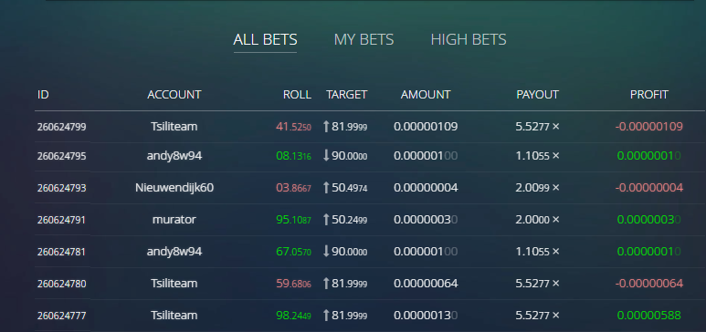This screenshot has width=706, height=332.
Task: View Nieuwendijk60 account profile
Action: (174, 188)
